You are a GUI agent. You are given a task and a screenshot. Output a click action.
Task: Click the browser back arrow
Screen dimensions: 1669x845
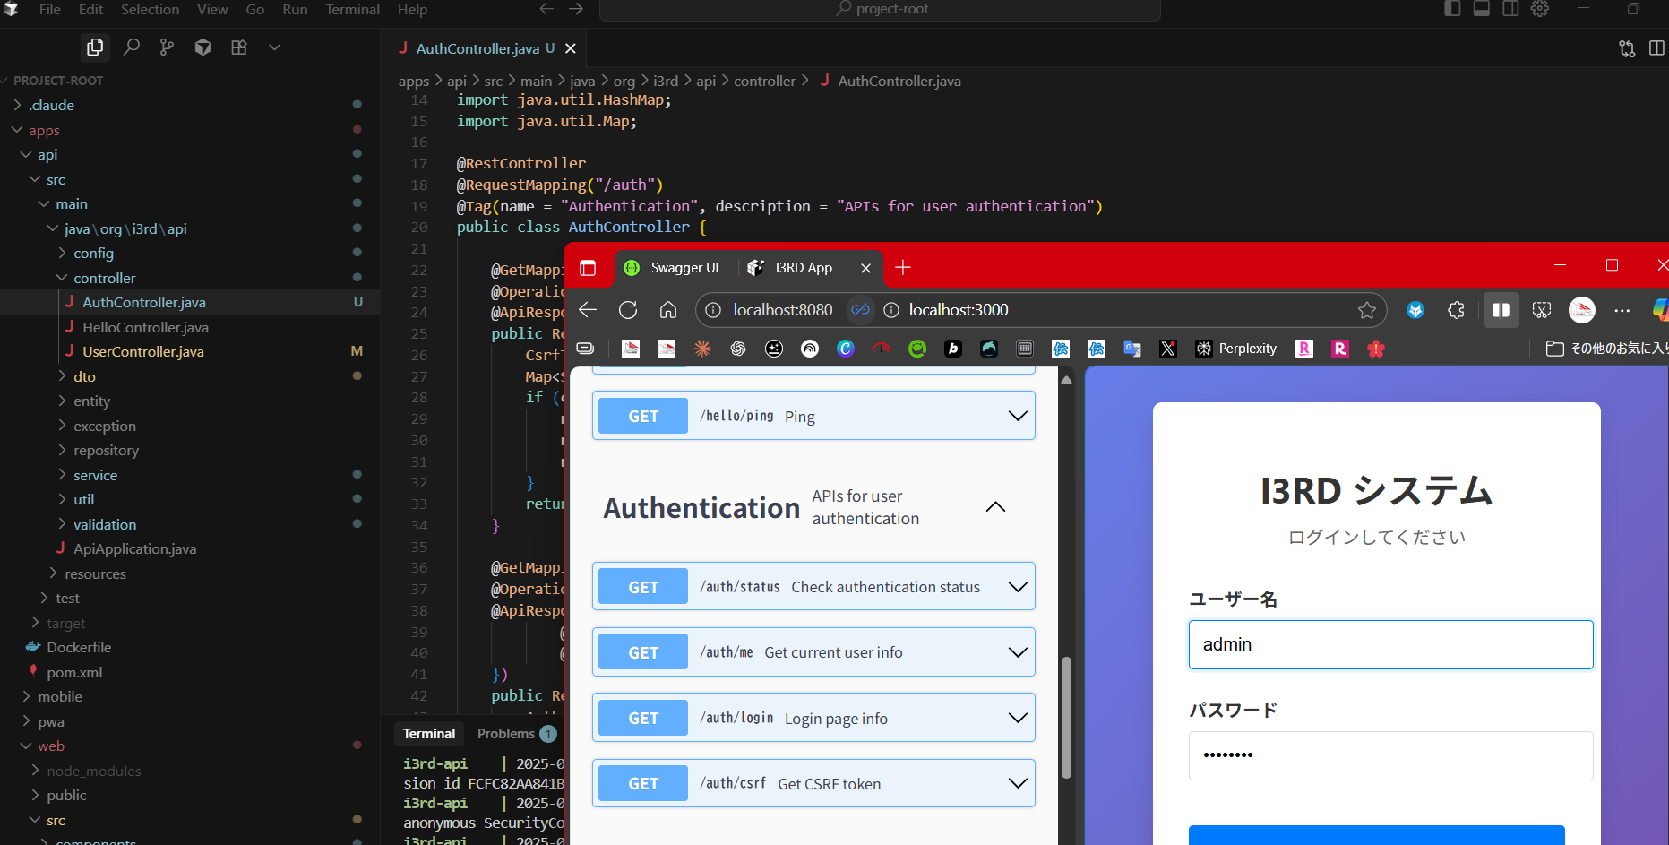[588, 310]
